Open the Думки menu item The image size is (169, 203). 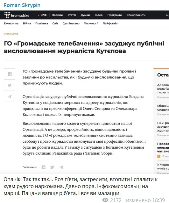click(85, 15)
